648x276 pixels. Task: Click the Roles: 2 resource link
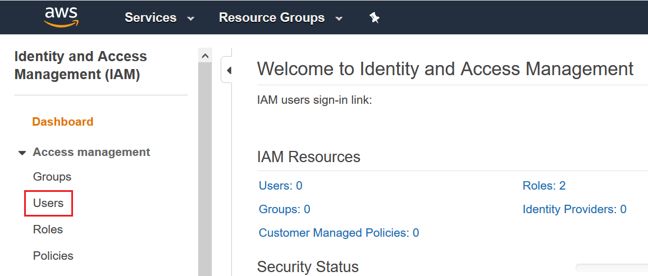[x=544, y=186]
